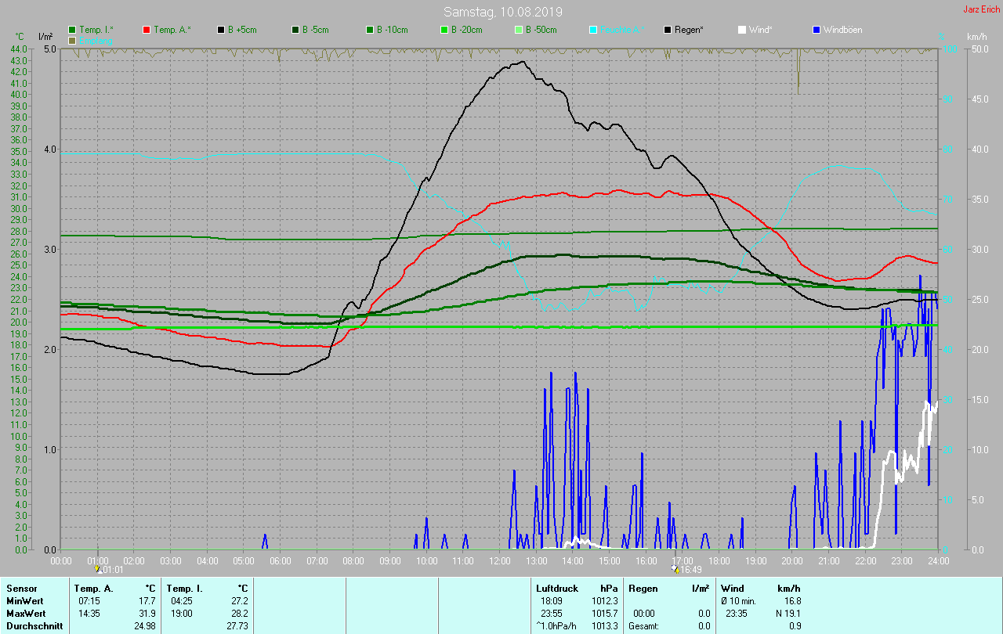Screen dimensions: 1003x634
Task: Select the B -20cm legend label
Action: tap(466, 30)
